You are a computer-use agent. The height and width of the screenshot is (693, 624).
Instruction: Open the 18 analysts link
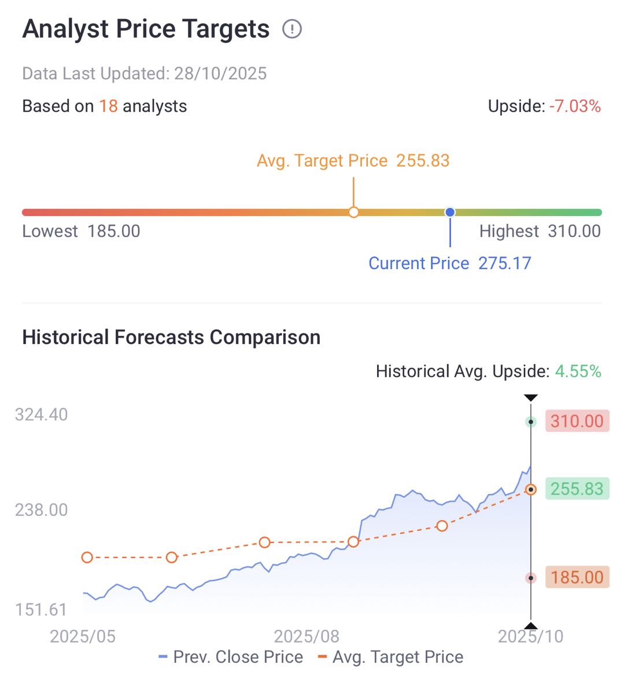108,107
